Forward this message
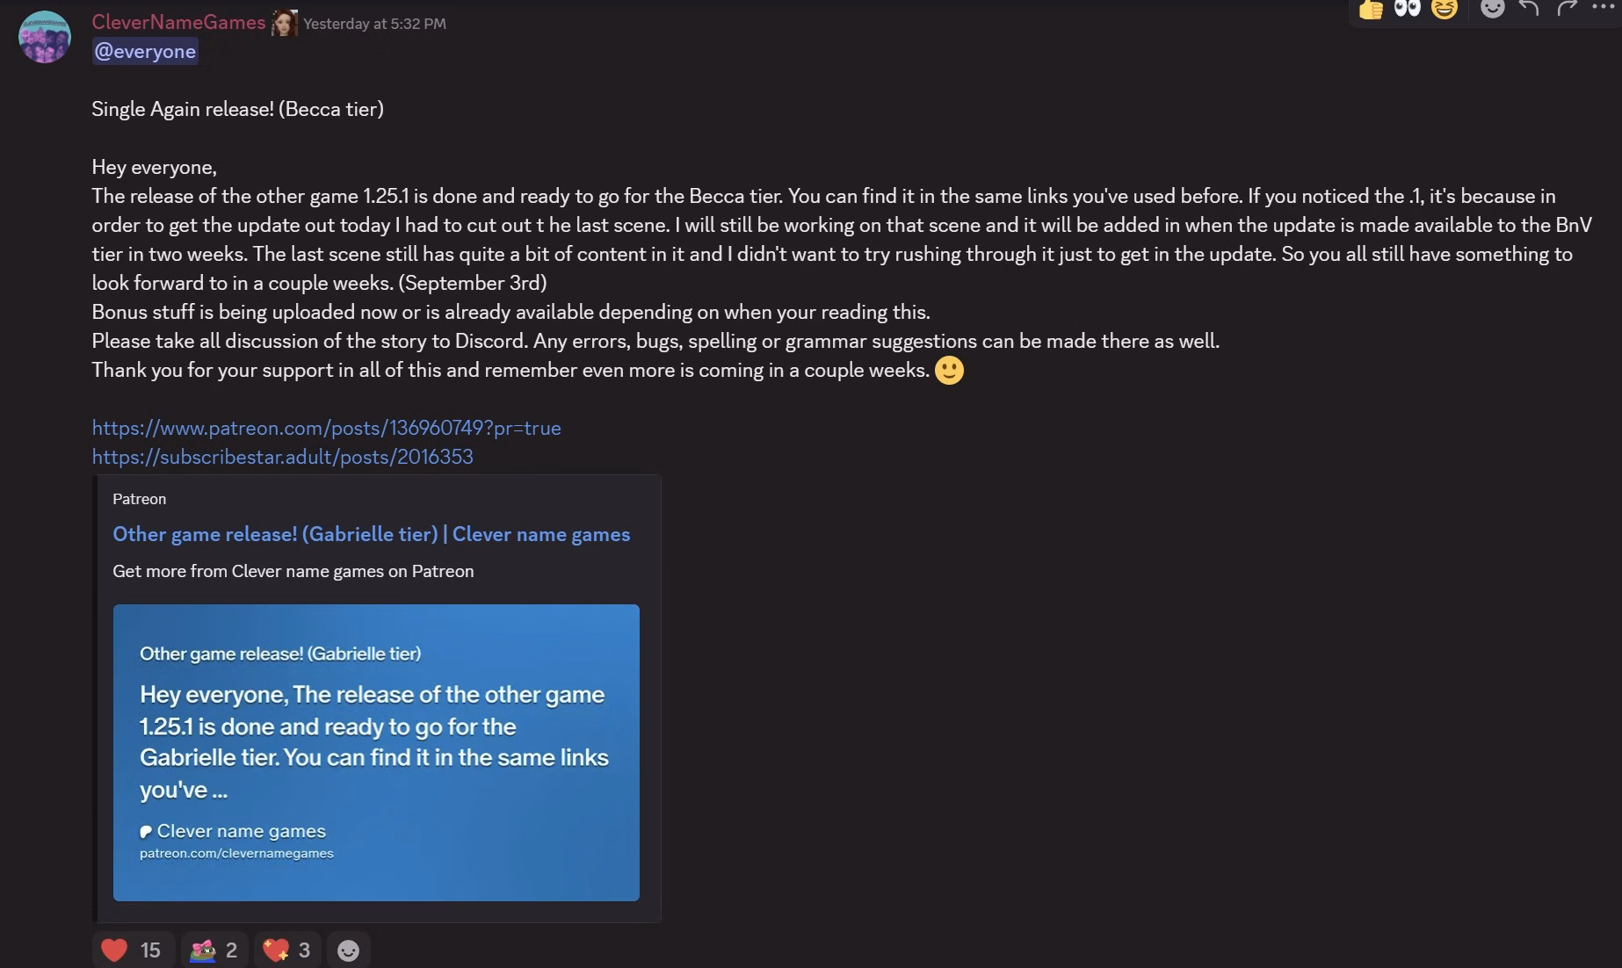 [1567, 9]
